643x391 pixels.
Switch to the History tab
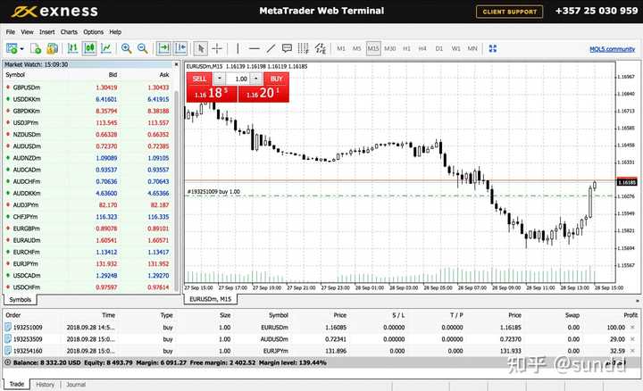45,385
